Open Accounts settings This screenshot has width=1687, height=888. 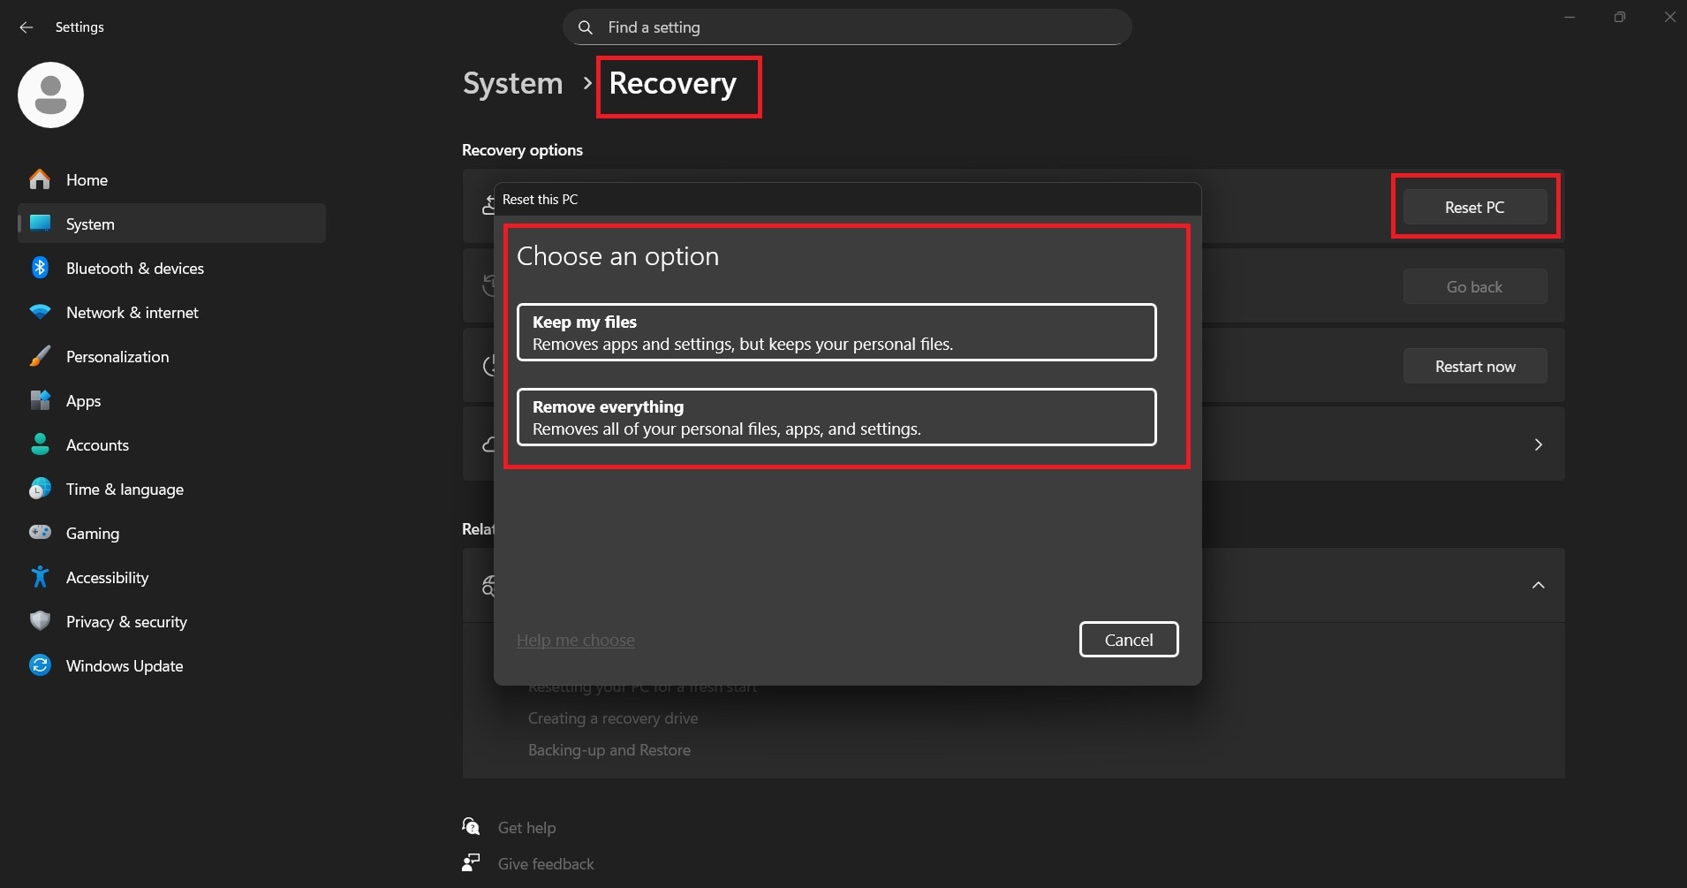pos(97,444)
